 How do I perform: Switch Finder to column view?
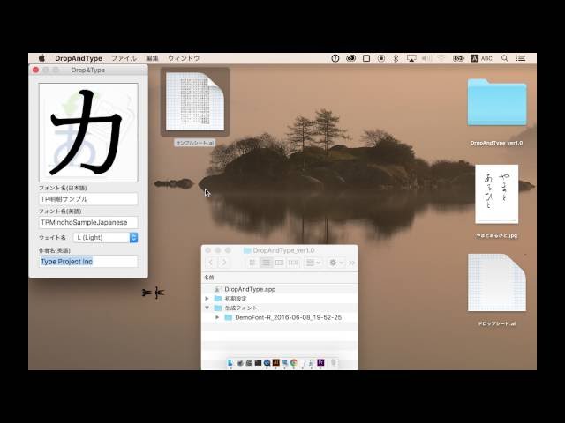coord(279,263)
